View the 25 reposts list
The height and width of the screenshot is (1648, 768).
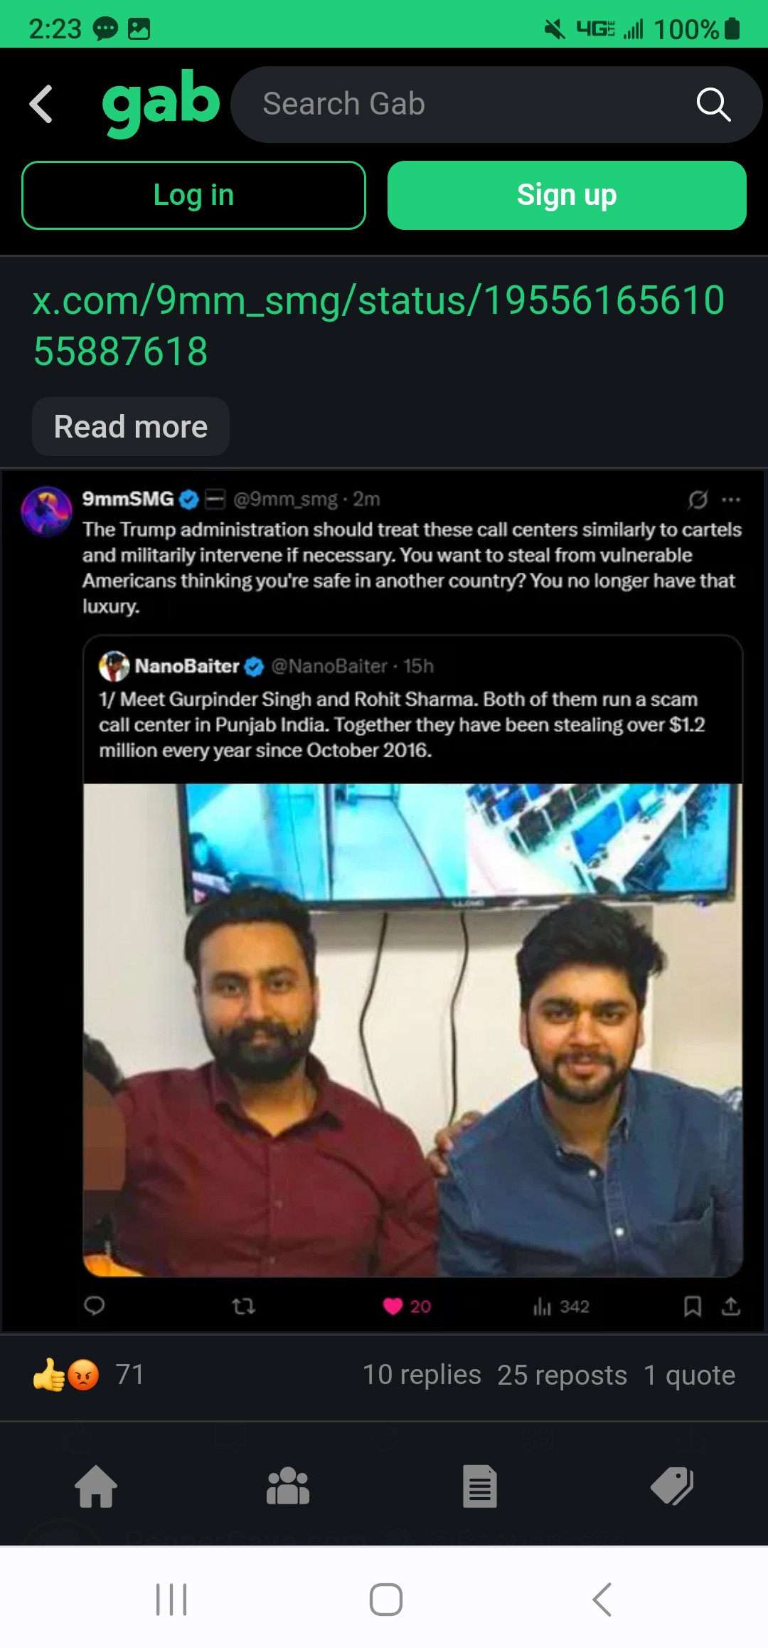562,1375
